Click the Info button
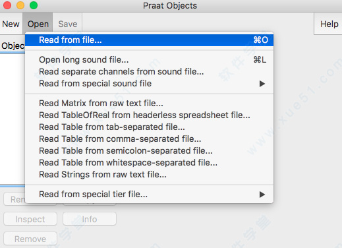Viewport: 342px width, 248px height. coord(90,219)
